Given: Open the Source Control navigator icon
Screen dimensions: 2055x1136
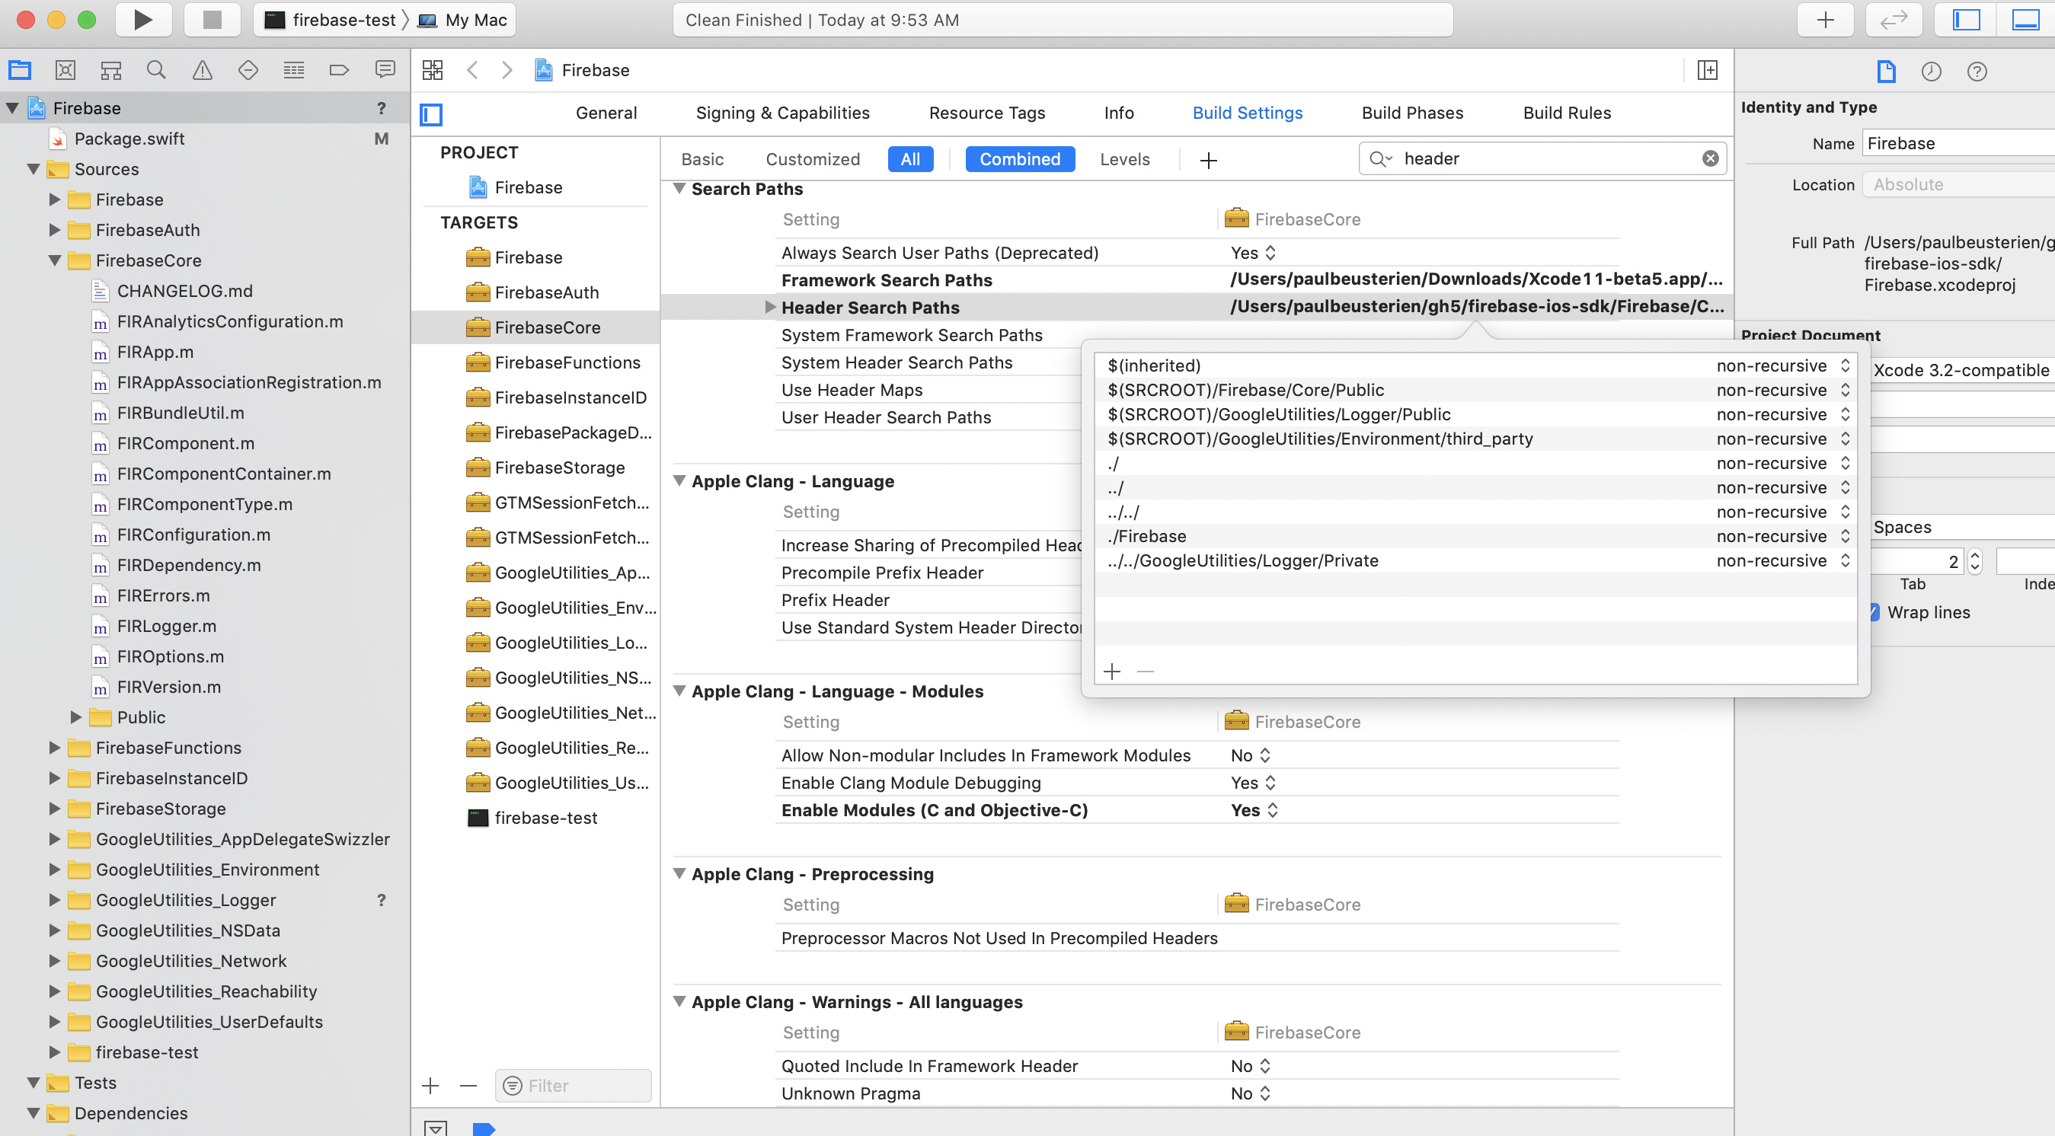Looking at the screenshot, I should (x=66, y=70).
